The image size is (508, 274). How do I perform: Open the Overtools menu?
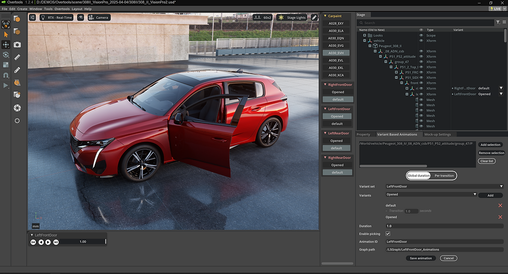click(62, 9)
